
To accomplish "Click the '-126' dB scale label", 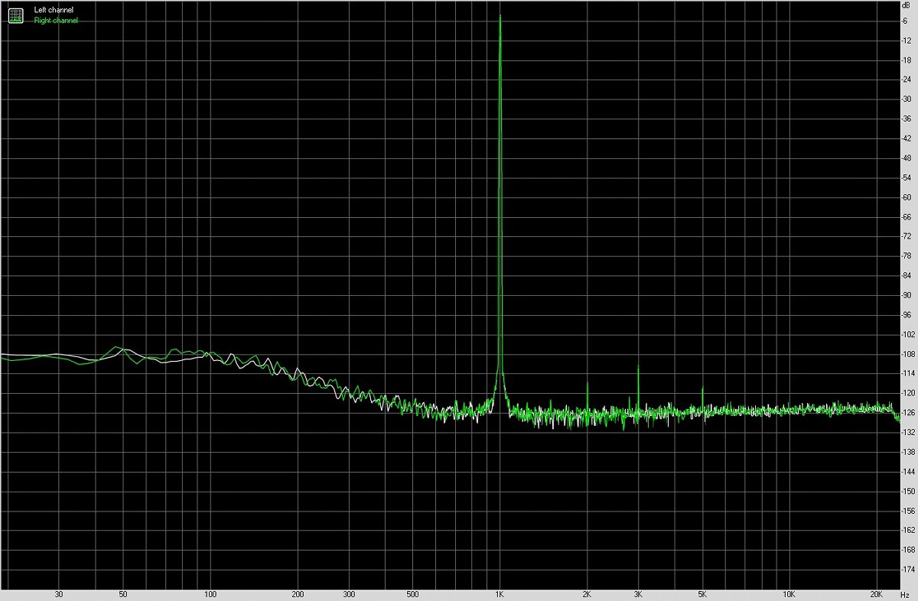I will click(908, 413).
